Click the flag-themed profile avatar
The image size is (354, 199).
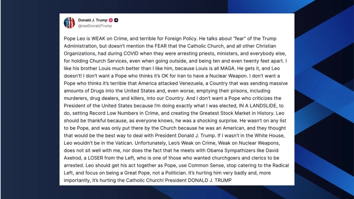pyautogui.click(x=69, y=23)
